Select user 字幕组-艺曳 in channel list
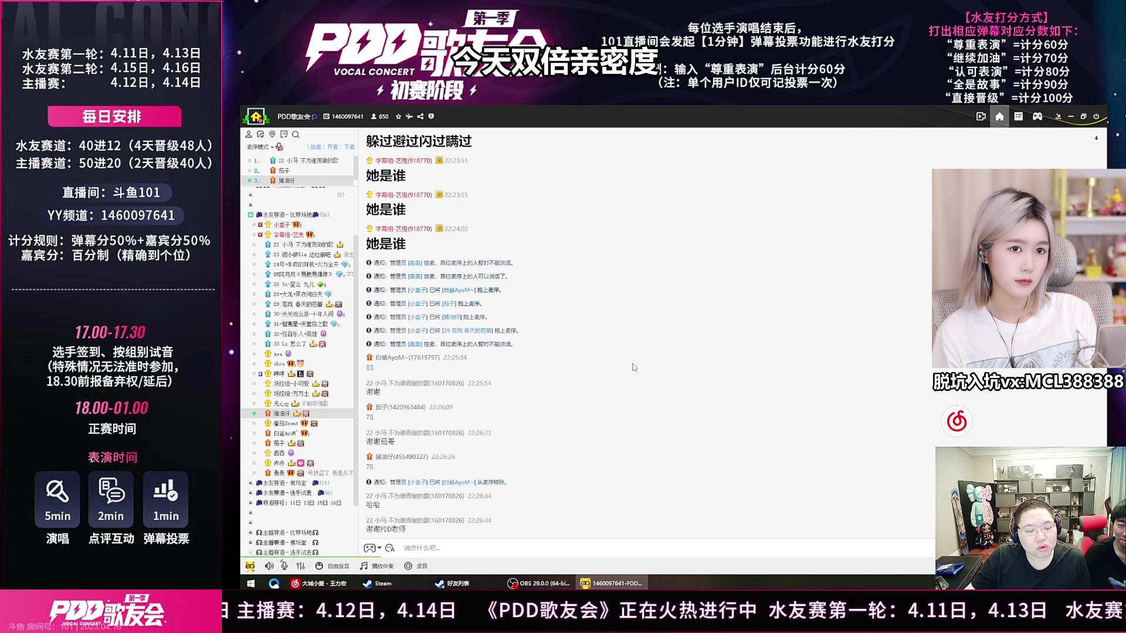Screen dimensions: 1126x633 click(289, 235)
